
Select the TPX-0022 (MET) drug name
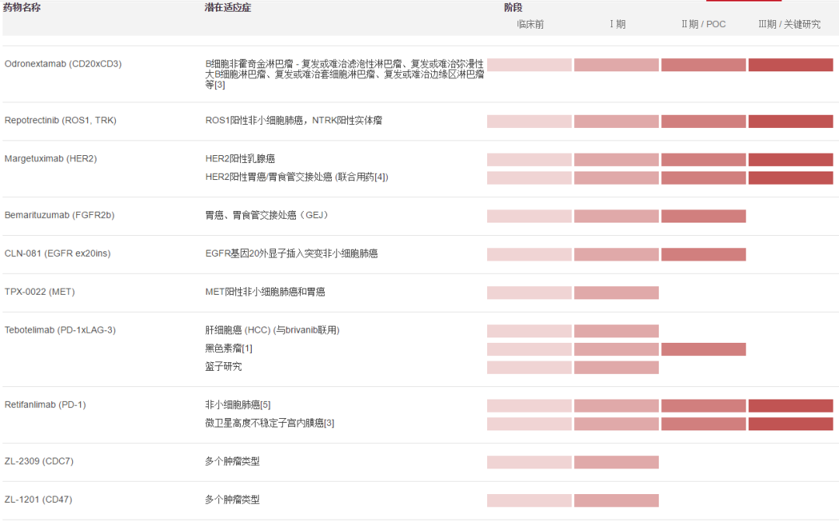coord(40,292)
